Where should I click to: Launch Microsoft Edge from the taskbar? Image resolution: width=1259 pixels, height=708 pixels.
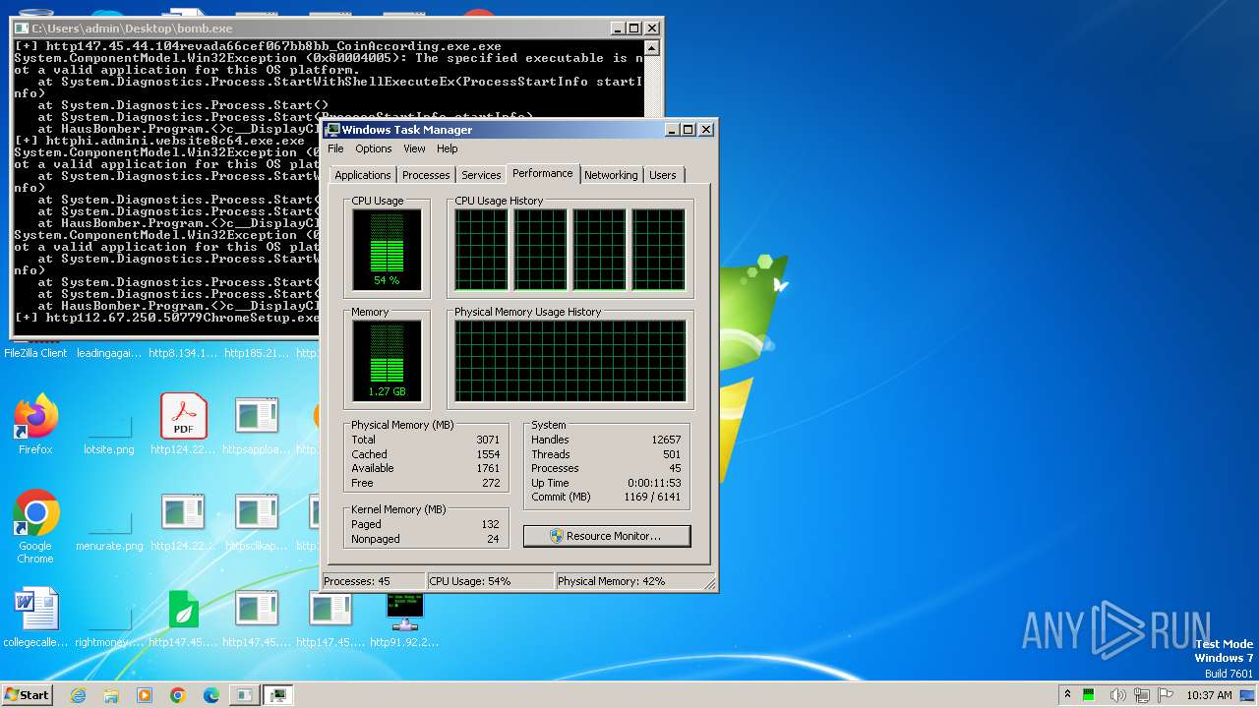coord(211,695)
